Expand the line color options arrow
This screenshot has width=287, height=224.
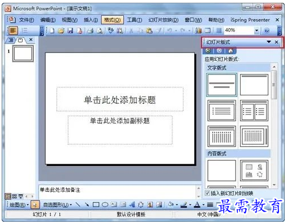[x=190, y=205]
